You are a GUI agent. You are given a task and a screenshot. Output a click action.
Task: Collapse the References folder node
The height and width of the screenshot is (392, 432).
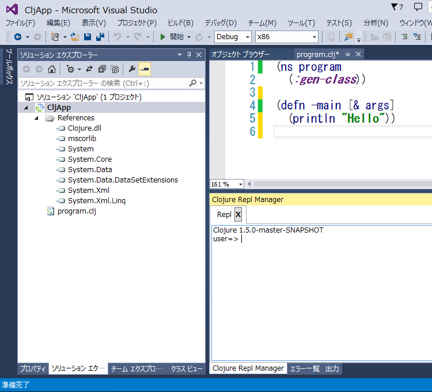click(36, 118)
